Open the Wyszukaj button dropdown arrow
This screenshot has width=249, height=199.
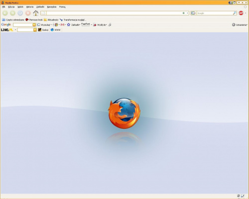(x=51, y=25)
